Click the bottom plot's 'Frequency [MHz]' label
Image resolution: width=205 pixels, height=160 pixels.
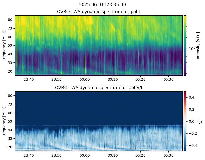coord(4,121)
